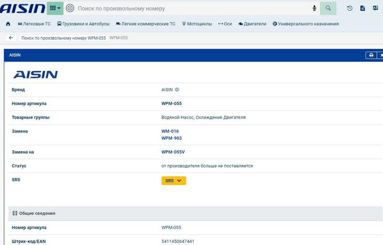Select Легкие коммерческие ТС category

[x=146, y=24]
